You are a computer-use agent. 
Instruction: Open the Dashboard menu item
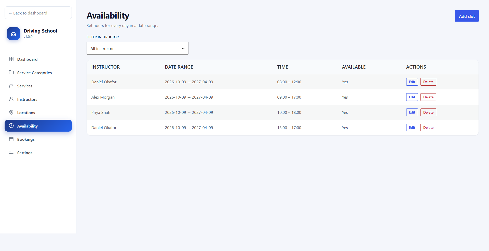click(x=38, y=59)
